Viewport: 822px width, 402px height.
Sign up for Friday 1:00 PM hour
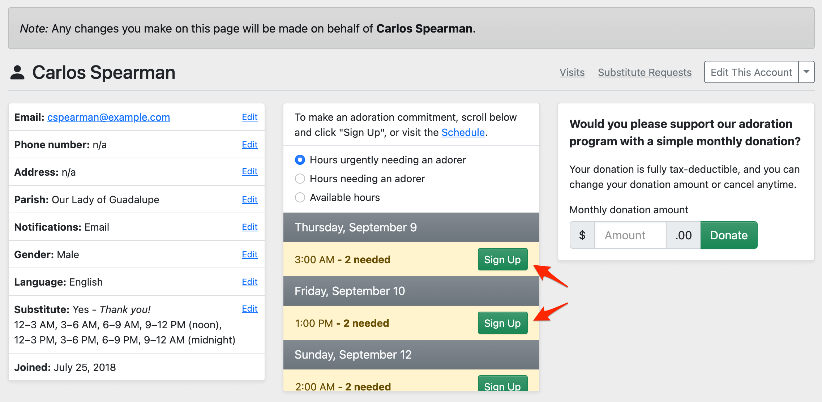click(502, 323)
